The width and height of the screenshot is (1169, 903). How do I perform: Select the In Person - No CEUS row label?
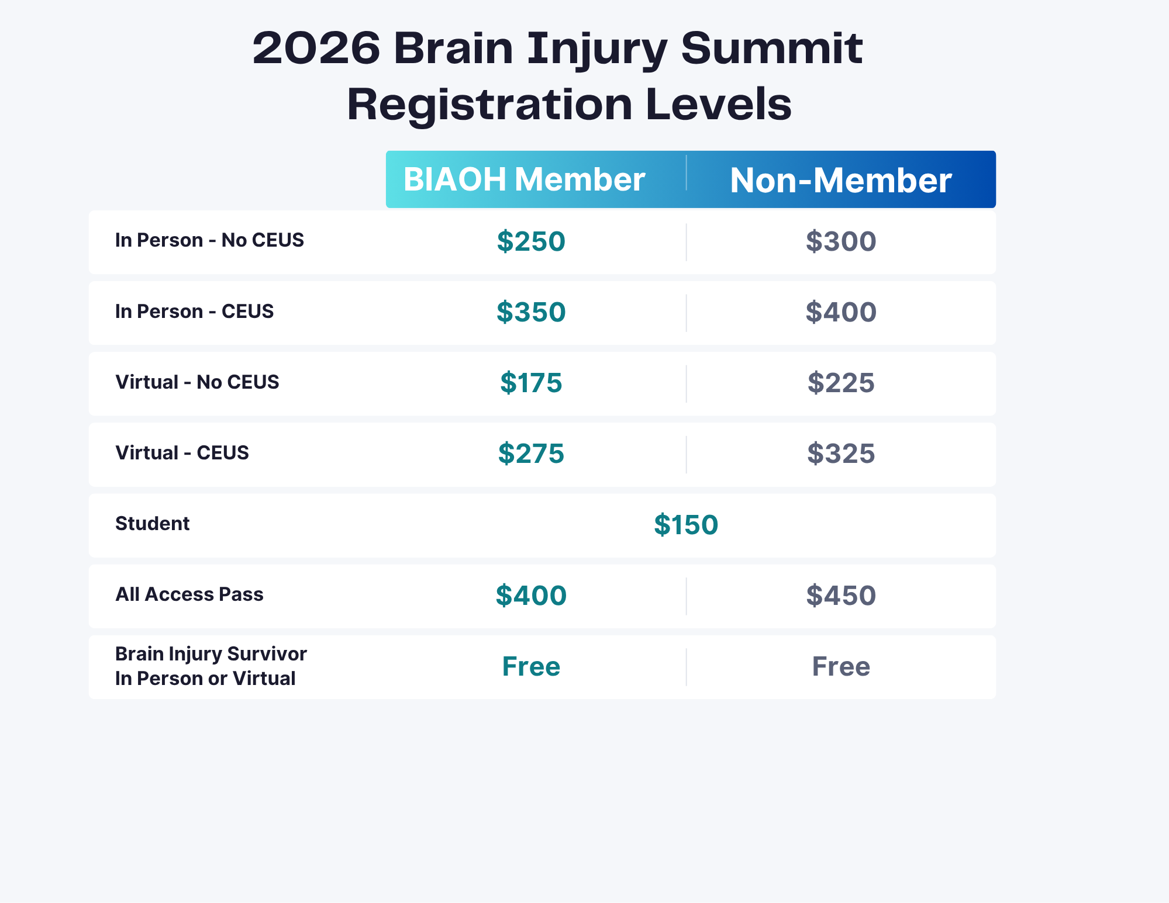pyautogui.click(x=209, y=240)
